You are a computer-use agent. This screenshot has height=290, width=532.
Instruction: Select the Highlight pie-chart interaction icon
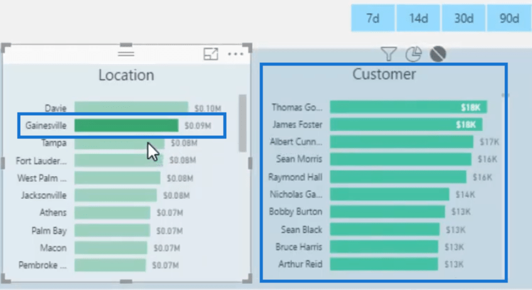coord(413,55)
